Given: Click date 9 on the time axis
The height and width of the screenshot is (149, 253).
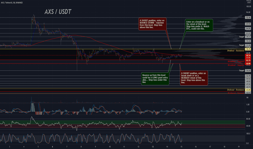Looking at the screenshot, I should click(x=95, y=147).
